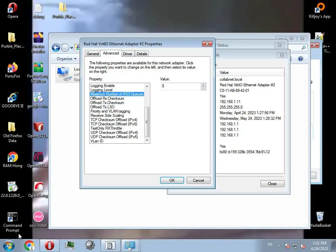This screenshot has height=252, width=336.
Task: Open GOODBYE IE shortcut
Action: pyautogui.click(x=13, y=100)
